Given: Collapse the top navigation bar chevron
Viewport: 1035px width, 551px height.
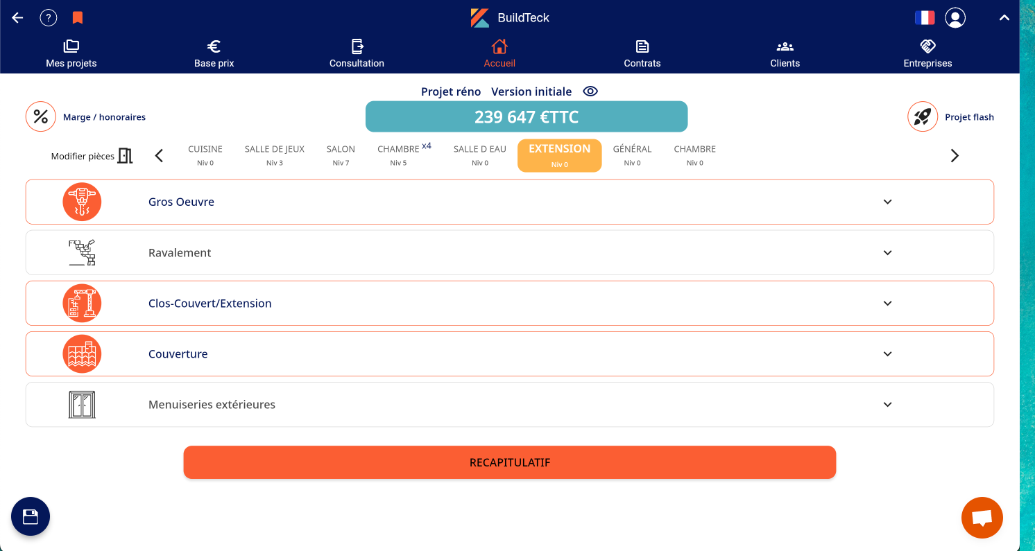Looking at the screenshot, I should pos(1004,18).
